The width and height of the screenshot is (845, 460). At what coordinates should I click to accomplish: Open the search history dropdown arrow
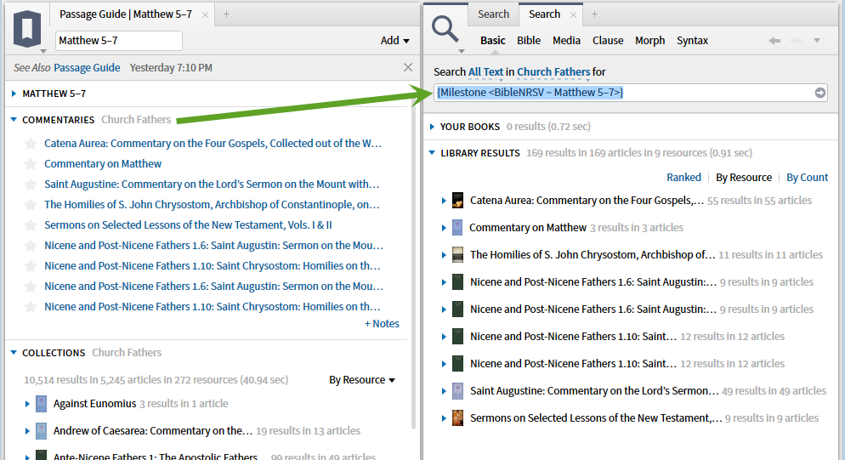pos(817,41)
